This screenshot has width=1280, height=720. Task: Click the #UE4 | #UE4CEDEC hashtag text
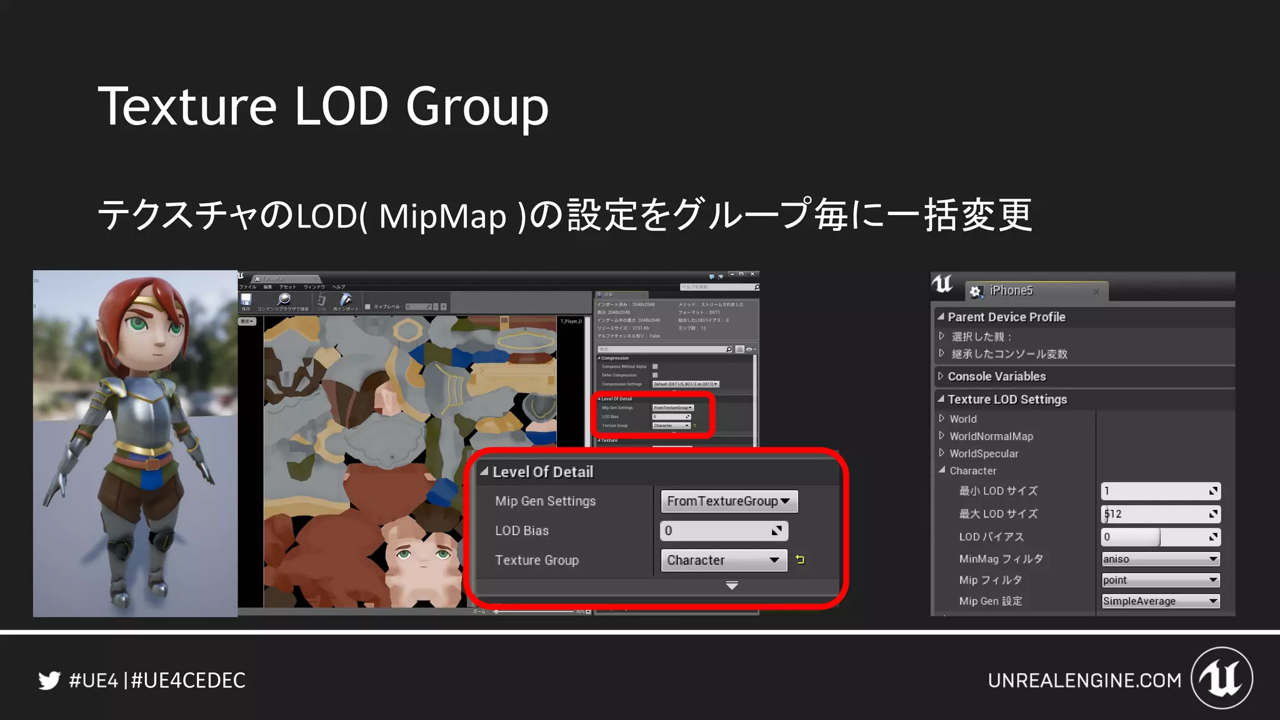(x=157, y=680)
